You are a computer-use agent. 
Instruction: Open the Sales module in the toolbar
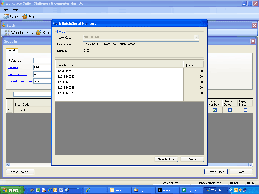click(x=11, y=17)
